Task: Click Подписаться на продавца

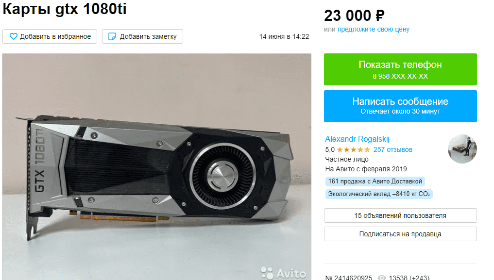Action: point(400,234)
